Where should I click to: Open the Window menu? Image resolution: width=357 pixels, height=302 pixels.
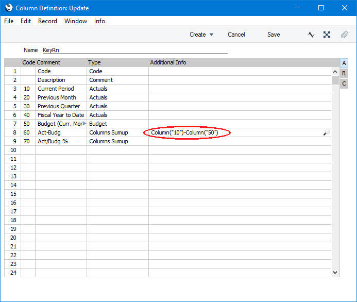point(76,21)
